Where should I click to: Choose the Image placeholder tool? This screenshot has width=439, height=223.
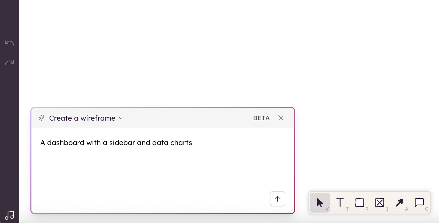pos(380,203)
